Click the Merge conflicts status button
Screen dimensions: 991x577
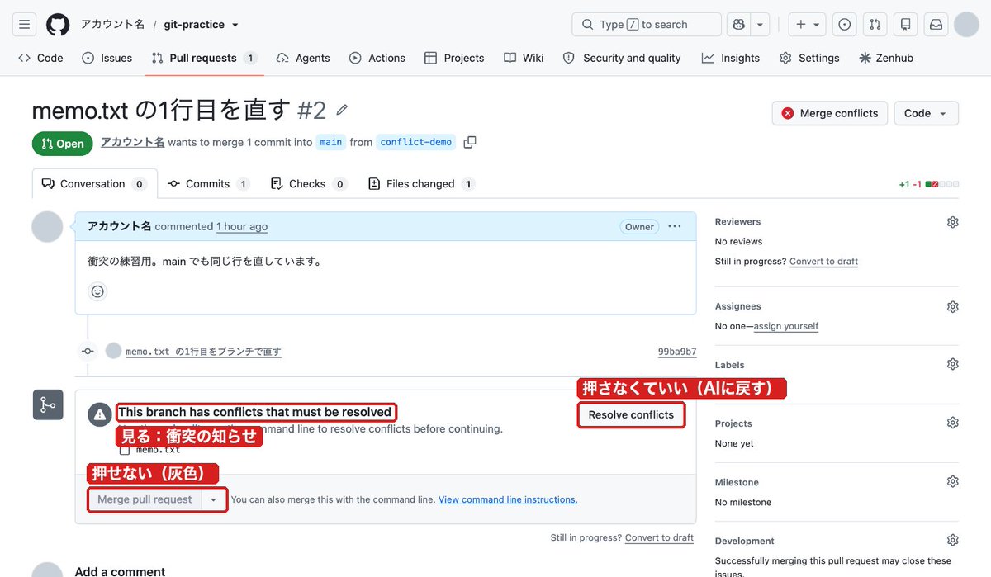point(830,113)
